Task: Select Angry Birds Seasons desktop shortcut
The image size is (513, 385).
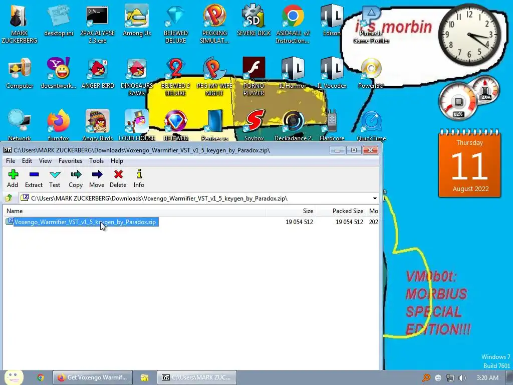Action: pyautogui.click(x=98, y=125)
